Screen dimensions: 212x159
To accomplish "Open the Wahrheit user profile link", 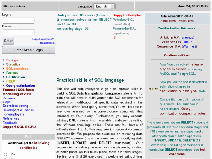I will tap(190, 46).
